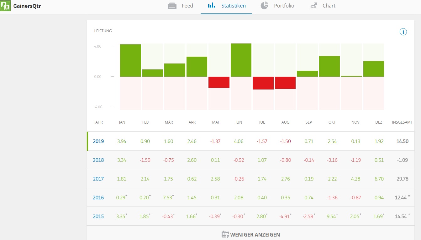Click the 2019 June value 4.06
Screen dimensions: 421x240
(x=239, y=141)
